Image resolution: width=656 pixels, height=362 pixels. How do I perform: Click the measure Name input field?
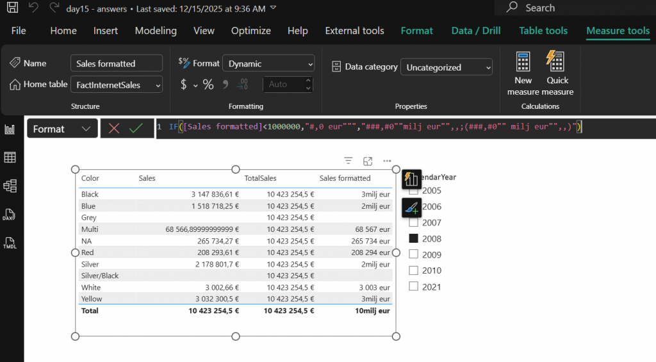[x=116, y=63]
